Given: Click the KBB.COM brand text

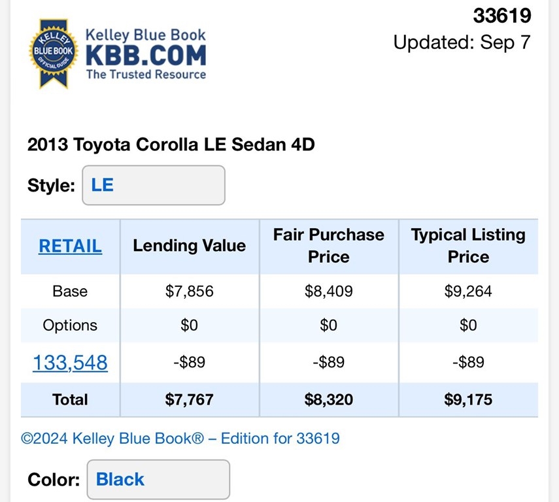Looking at the screenshot, I should (x=146, y=54).
